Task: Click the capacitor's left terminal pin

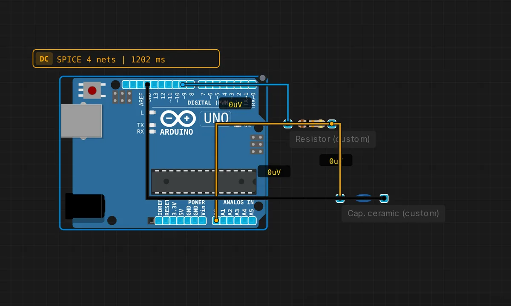Action: 340,198
